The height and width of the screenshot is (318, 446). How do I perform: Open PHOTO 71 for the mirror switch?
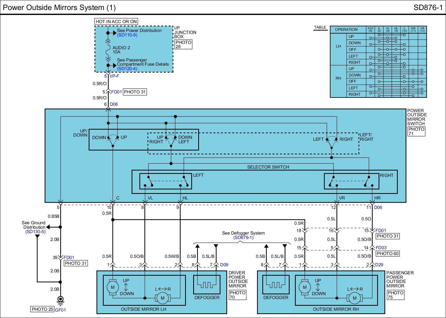(x=416, y=131)
